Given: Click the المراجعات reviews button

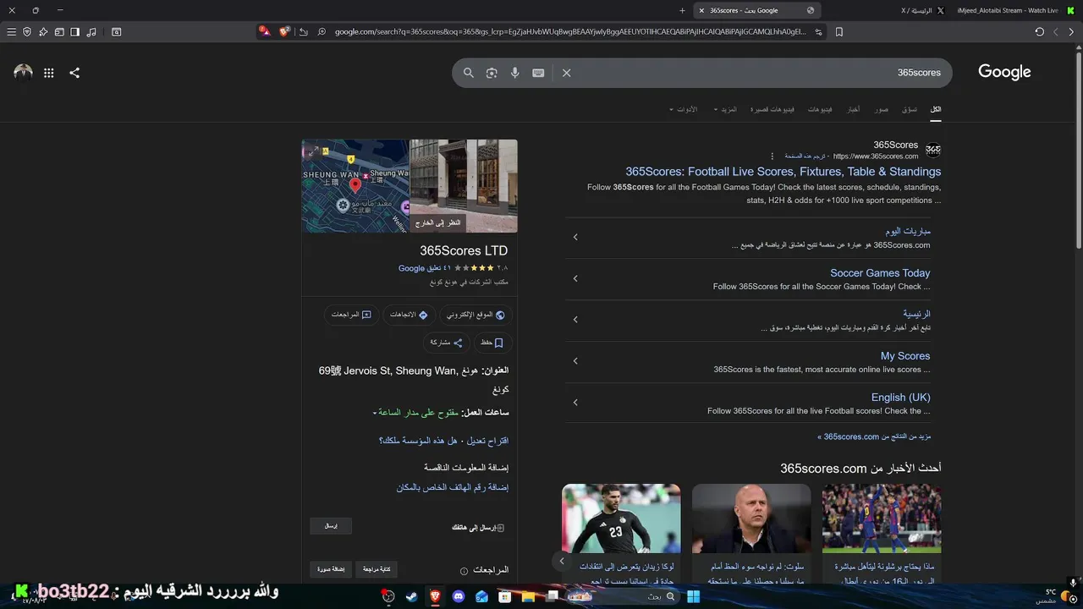Looking at the screenshot, I should pyautogui.click(x=351, y=315).
